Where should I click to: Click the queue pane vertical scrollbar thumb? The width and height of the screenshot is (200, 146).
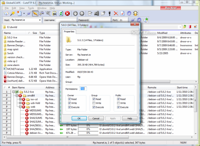(196, 101)
